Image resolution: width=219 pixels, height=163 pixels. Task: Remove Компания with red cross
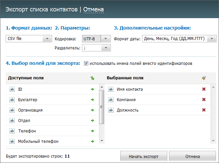tap(204, 99)
